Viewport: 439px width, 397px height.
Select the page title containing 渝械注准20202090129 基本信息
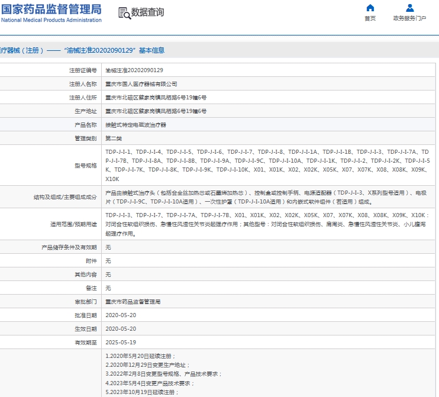point(82,50)
